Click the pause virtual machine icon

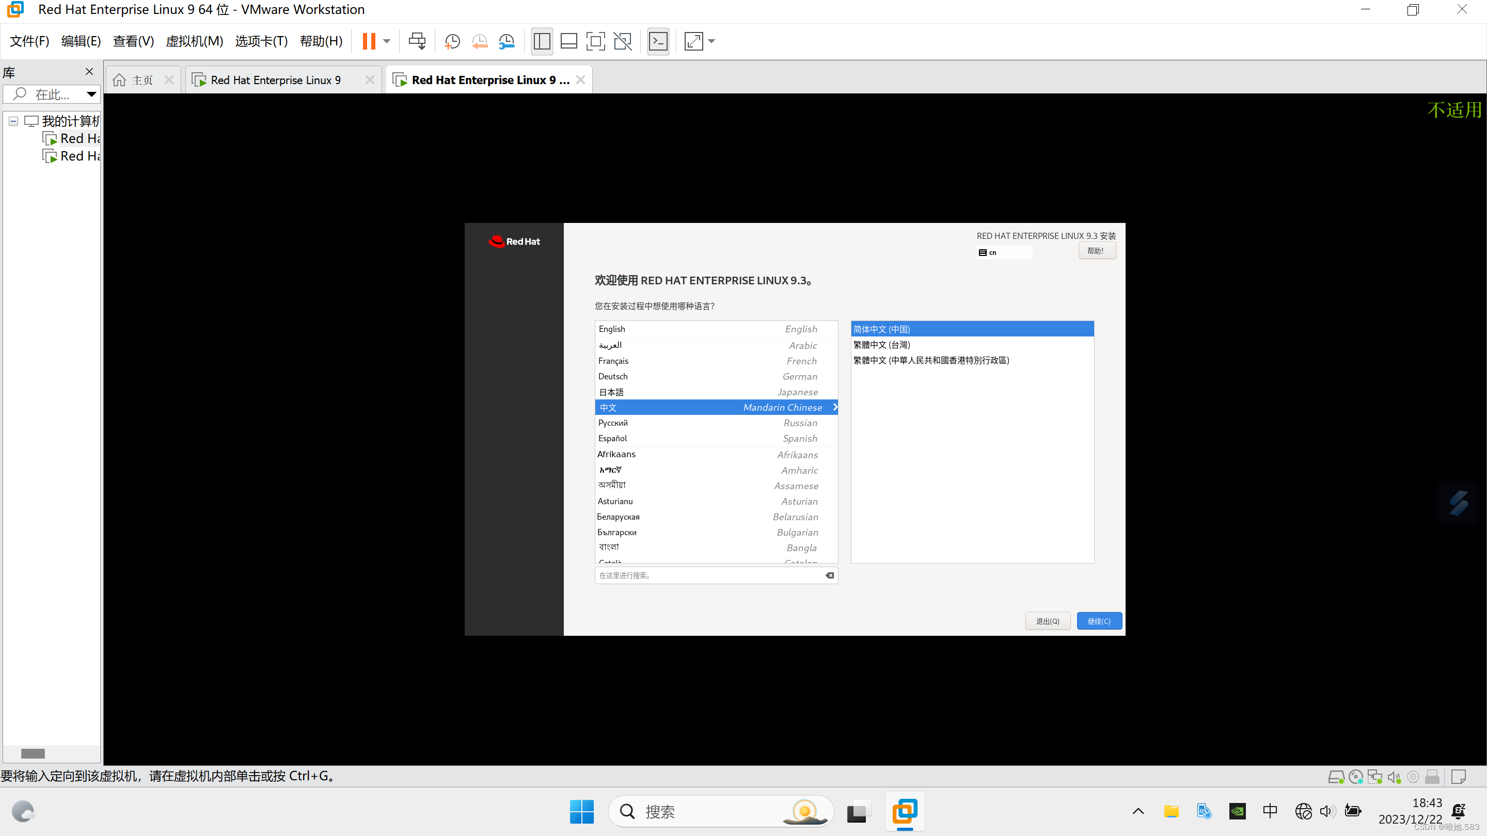pyautogui.click(x=368, y=41)
